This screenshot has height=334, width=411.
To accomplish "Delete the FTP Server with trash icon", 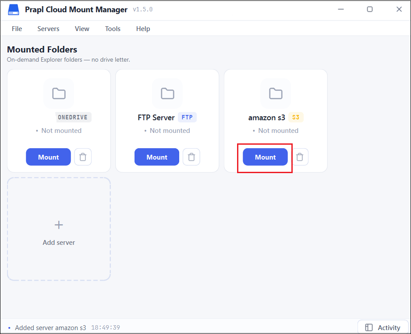I will tap(191, 157).
